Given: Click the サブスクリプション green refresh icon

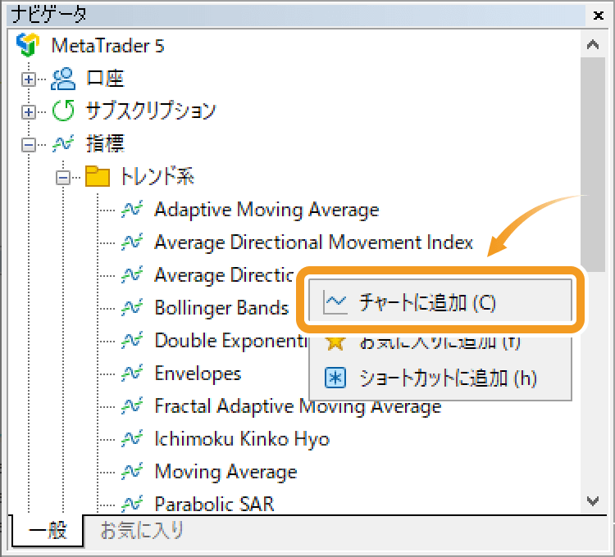Looking at the screenshot, I should coord(63,111).
